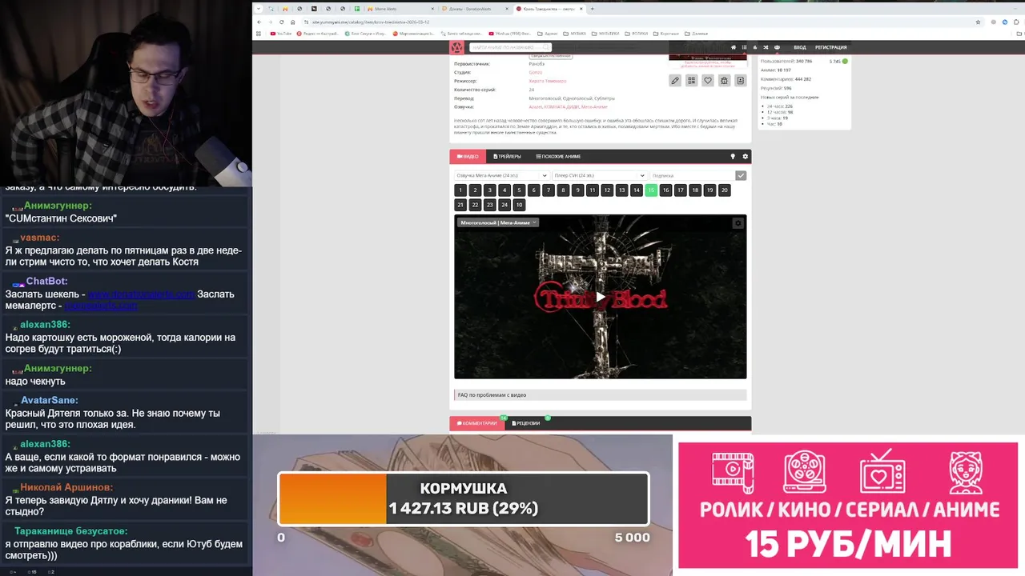Viewport: 1025px width, 576px height.
Task: Open the director Хирата Томохиро link
Action: (548, 81)
